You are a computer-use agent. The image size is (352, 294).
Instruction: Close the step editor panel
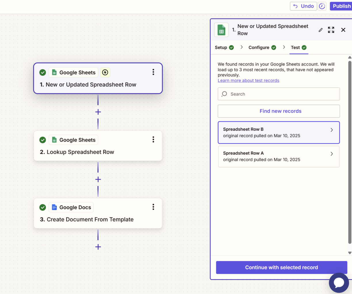343,30
